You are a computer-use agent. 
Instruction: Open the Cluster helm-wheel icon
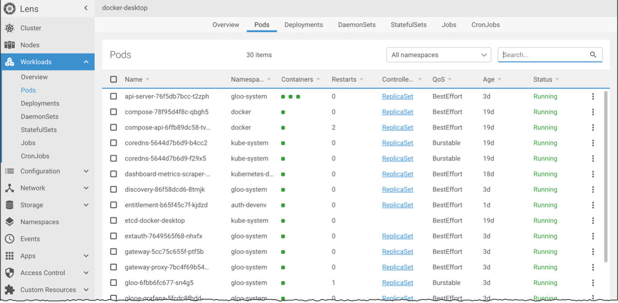coord(10,28)
